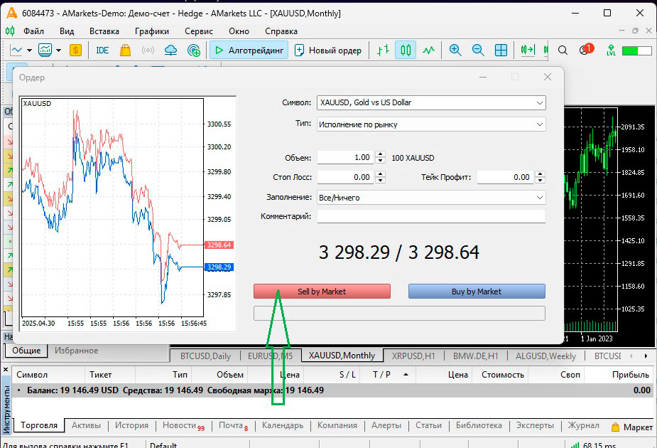Increase Объем with the up arrow

click(380, 154)
